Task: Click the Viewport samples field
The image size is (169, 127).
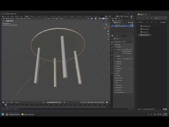Action: tap(127, 49)
